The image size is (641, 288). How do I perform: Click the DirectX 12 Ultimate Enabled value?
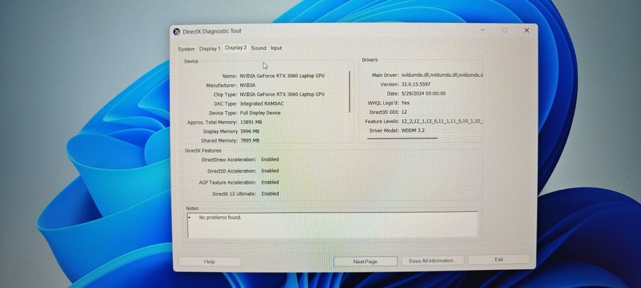tap(271, 194)
